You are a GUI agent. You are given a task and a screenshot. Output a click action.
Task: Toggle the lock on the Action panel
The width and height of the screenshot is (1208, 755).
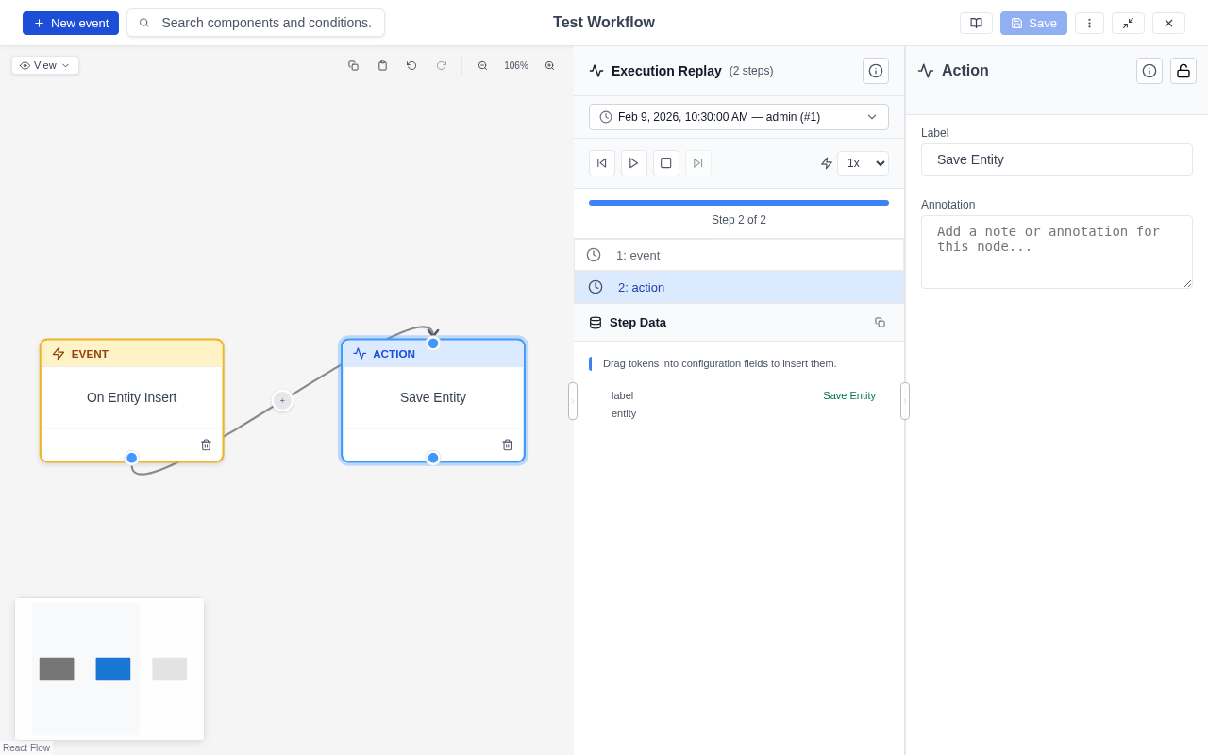point(1183,71)
